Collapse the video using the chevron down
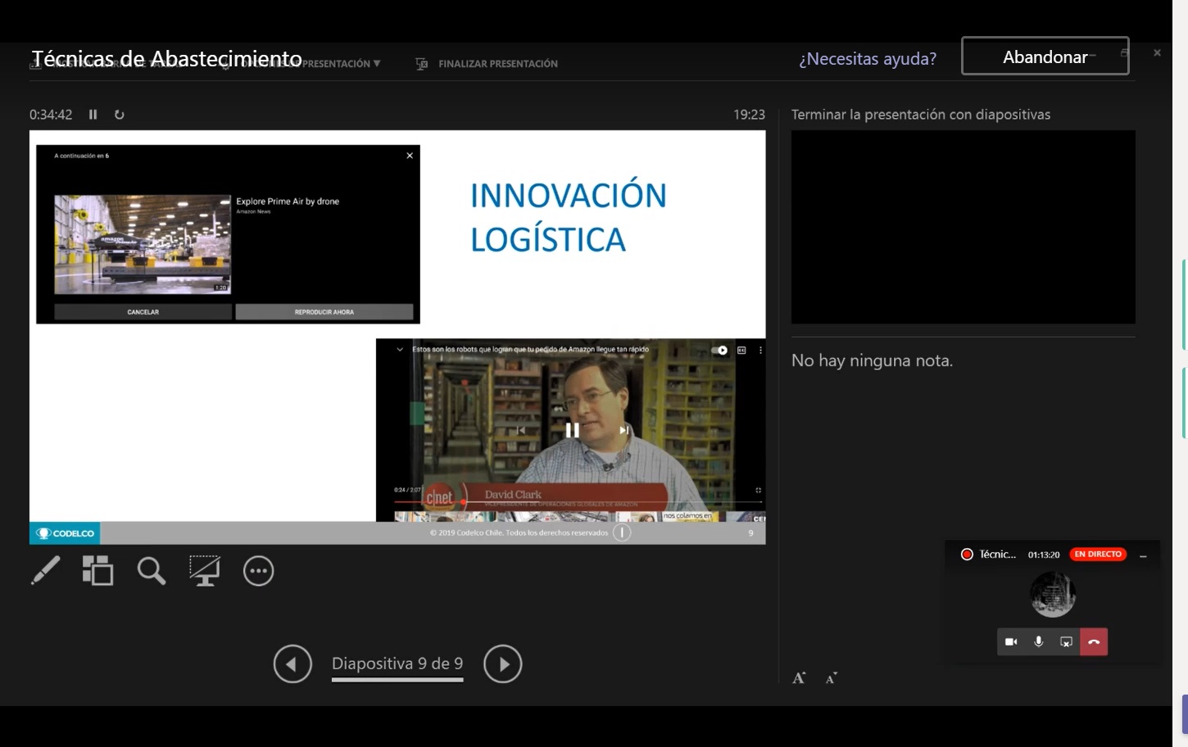 click(400, 350)
